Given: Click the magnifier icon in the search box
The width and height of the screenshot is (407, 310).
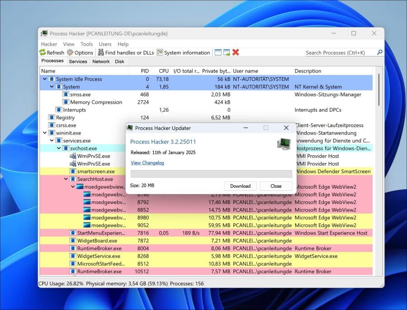Looking at the screenshot, I should tap(380, 52).
